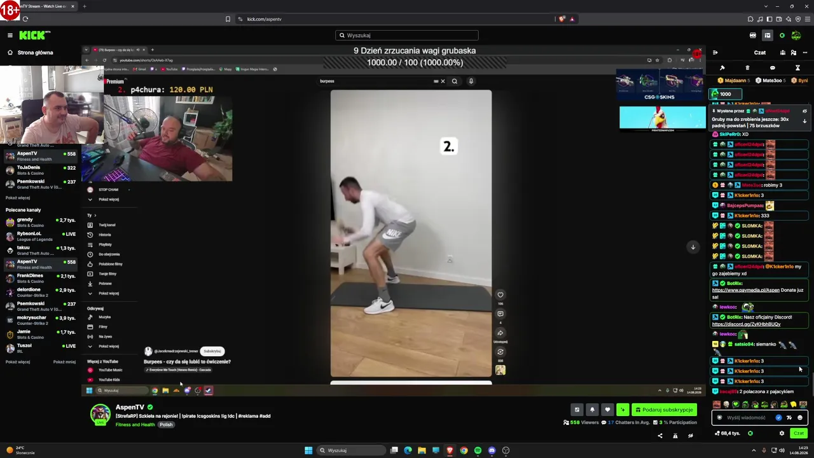The height and width of the screenshot is (458, 814).
Task: Open mokrysuchar recommended channel
Action: coord(41,321)
